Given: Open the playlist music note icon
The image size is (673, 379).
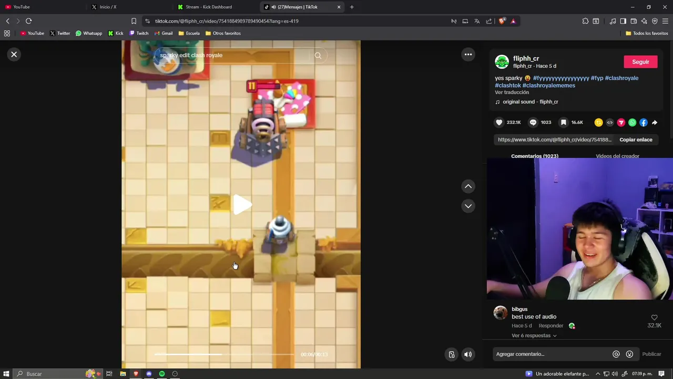Looking at the screenshot, I should pos(613,21).
